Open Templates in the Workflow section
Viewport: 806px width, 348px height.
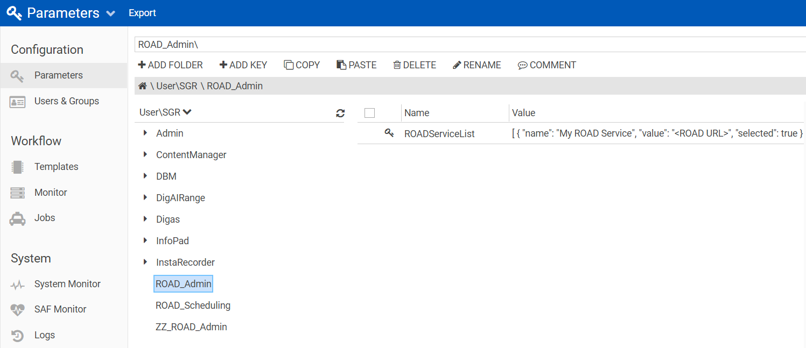pos(56,167)
